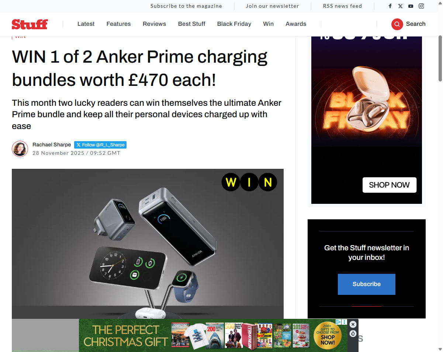This screenshot has width=443, height=352.
Task: Open the Anker bundle article image
Action: click(148, 244)
